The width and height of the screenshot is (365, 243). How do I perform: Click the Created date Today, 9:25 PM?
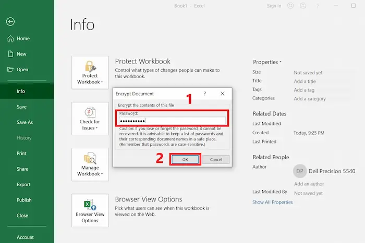pos(309,133)
